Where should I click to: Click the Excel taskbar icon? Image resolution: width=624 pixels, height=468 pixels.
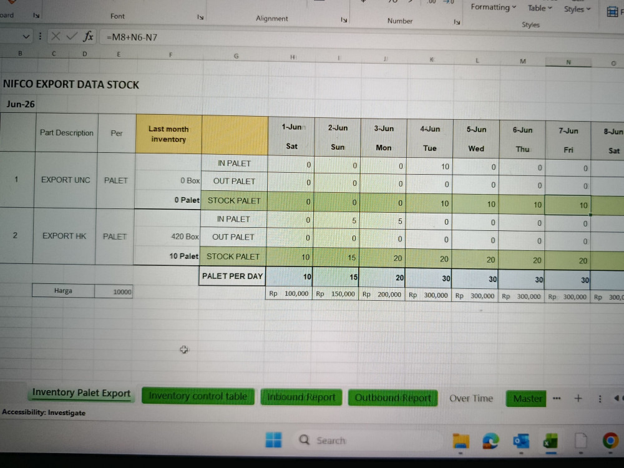tap(551, 441)
